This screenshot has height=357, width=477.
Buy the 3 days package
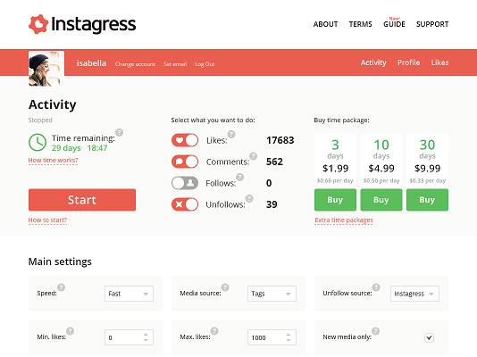tap(335, 200)
